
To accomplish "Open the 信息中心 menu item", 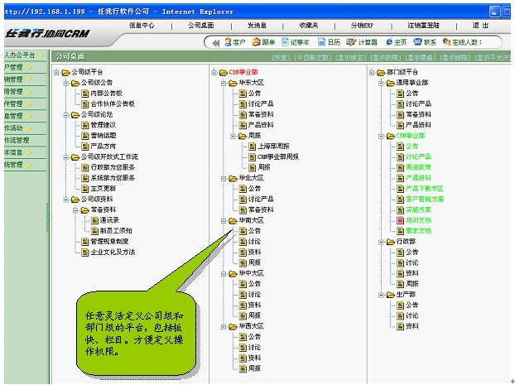I will coord(141,26).
